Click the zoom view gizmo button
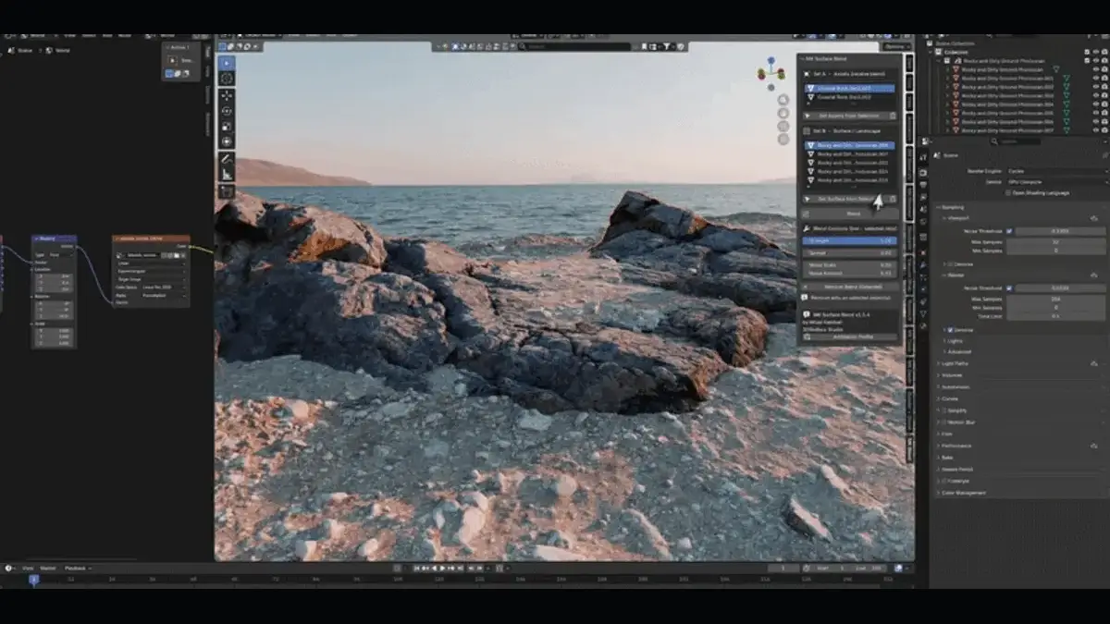 point(783,99)
